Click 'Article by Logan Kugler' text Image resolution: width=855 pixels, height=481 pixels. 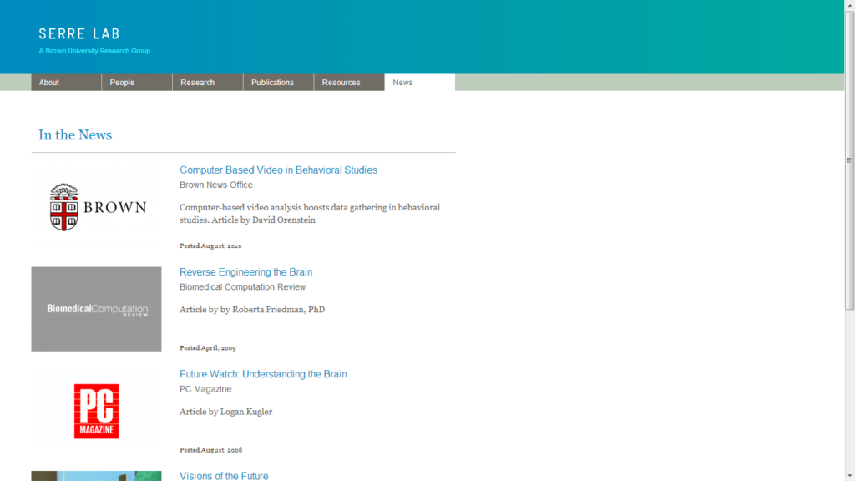point(225,411)
